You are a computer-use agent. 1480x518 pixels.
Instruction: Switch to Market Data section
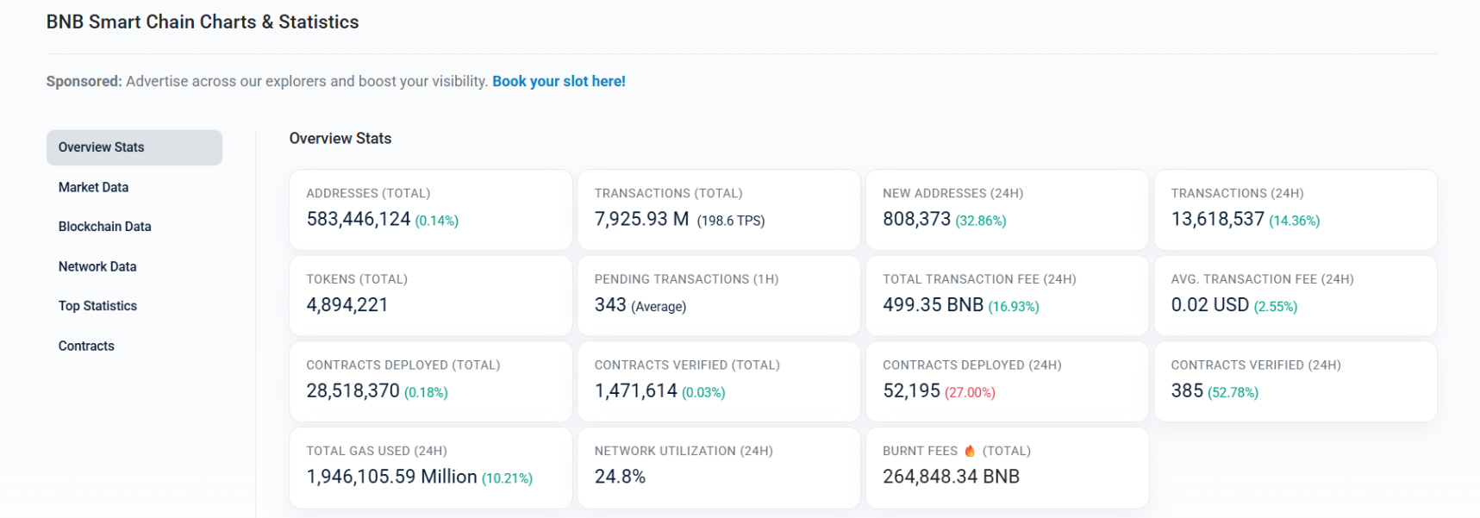93,187
